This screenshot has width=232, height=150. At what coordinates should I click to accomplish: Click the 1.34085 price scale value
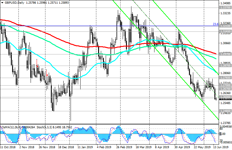[x=226, y=3]
